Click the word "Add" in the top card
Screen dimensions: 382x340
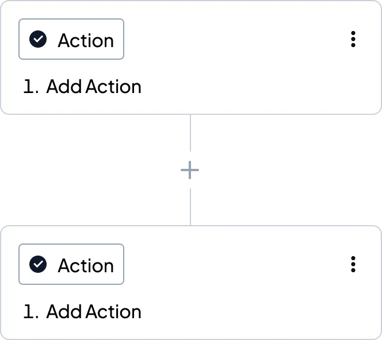pyautogui.click(x=64, y=87)
